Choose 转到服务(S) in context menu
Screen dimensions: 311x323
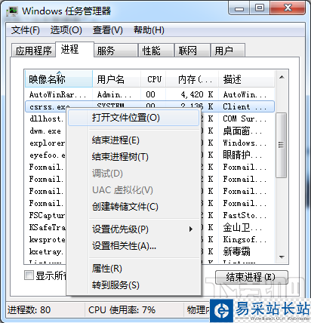(x=134, y=285)
